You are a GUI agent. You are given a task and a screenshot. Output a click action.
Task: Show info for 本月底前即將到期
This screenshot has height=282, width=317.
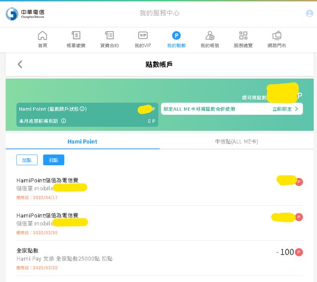pyautogui.click(x=63, y=121)
